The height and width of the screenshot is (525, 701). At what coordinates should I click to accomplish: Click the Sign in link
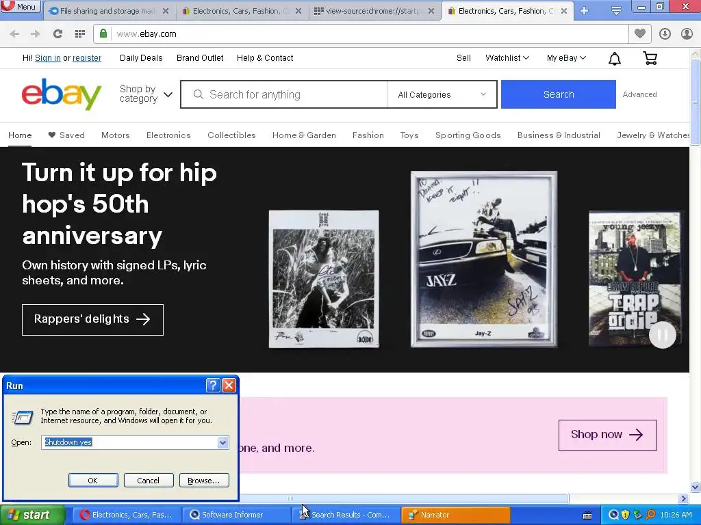click(47, 58)
